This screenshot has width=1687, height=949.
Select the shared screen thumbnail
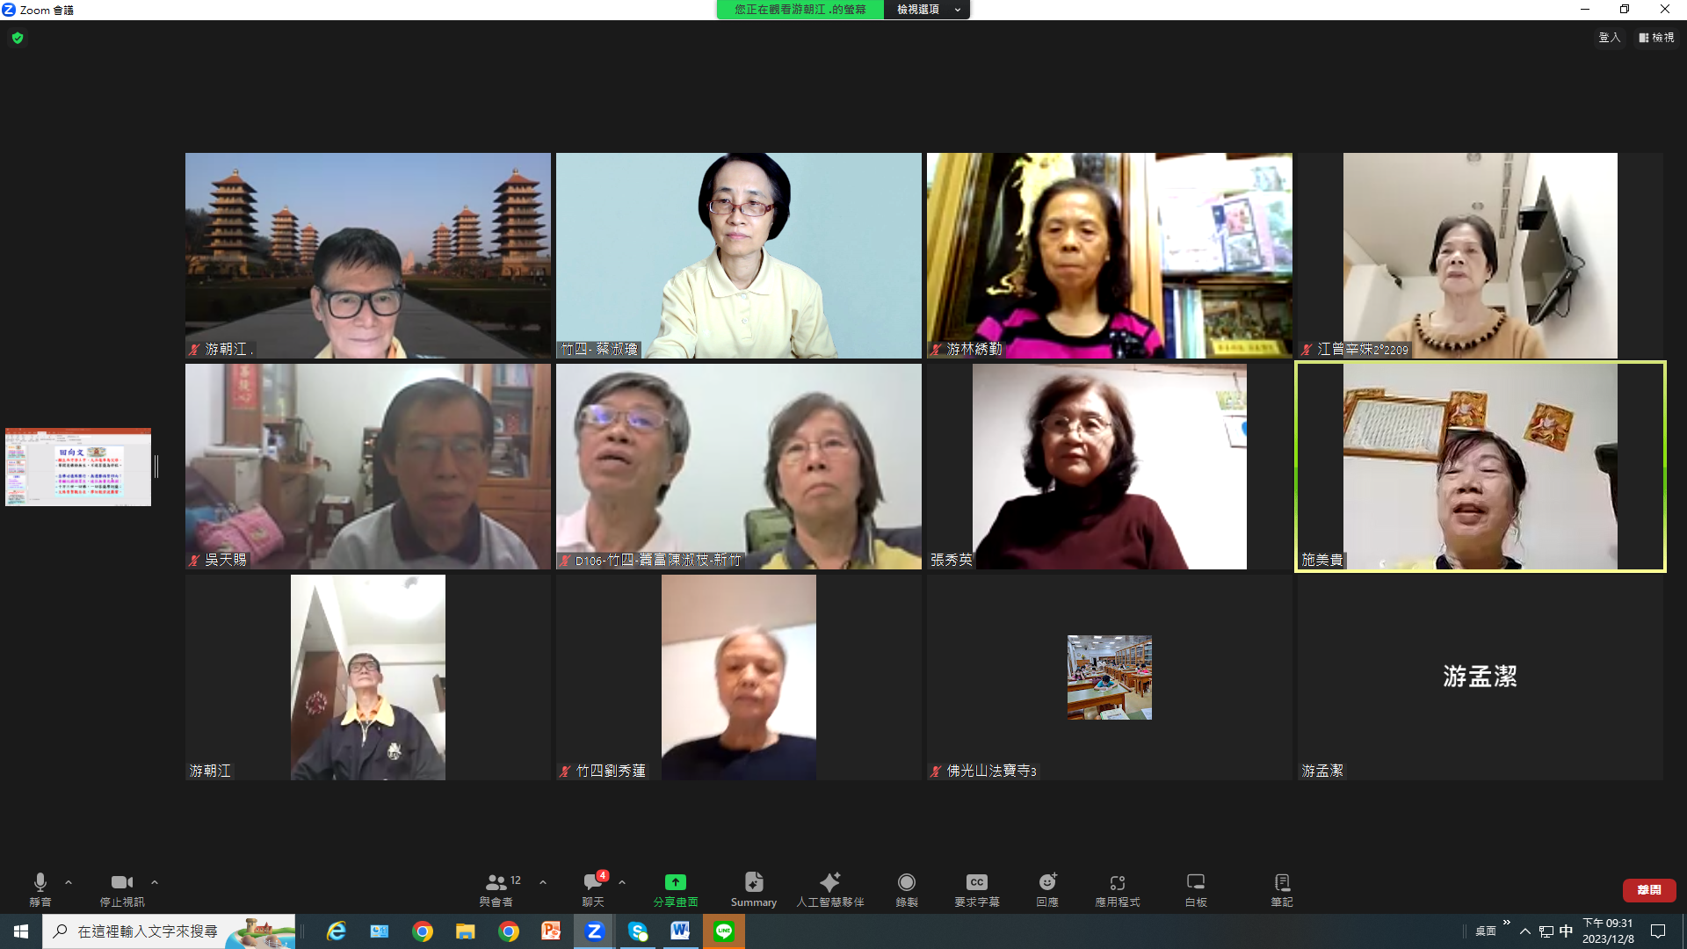pyautogui.click(x=78, y=467)
